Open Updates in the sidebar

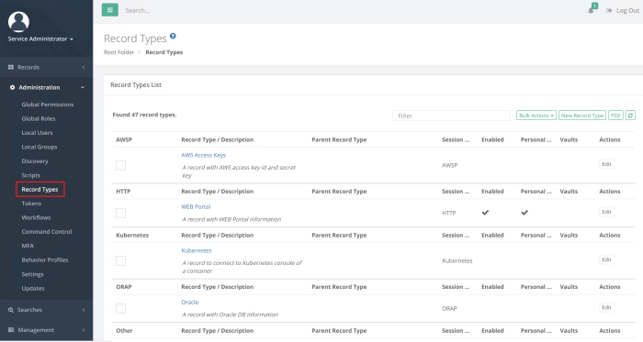tap(33, 289)
